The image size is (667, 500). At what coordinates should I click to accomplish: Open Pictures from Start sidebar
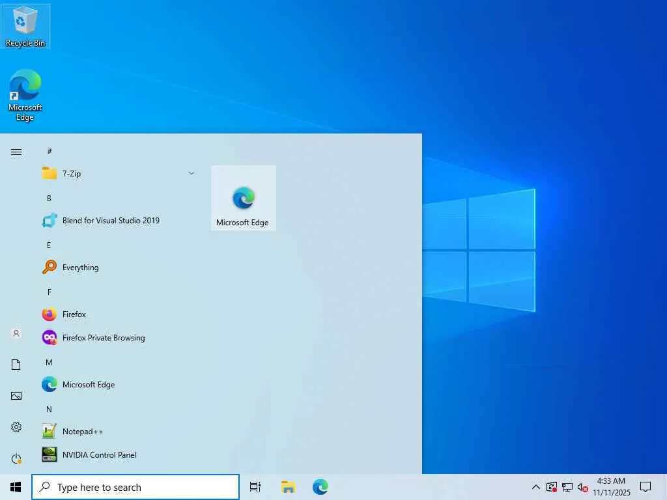pos(16,396)
